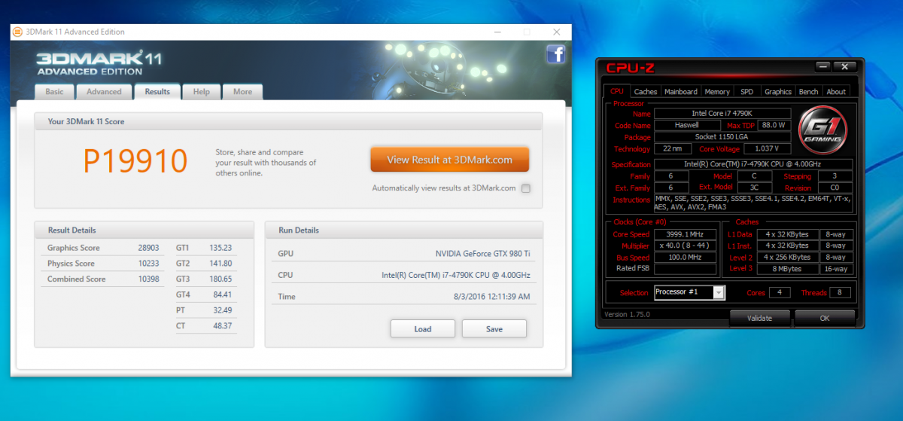Click the GT4 result 84.41

coord(222,295)
